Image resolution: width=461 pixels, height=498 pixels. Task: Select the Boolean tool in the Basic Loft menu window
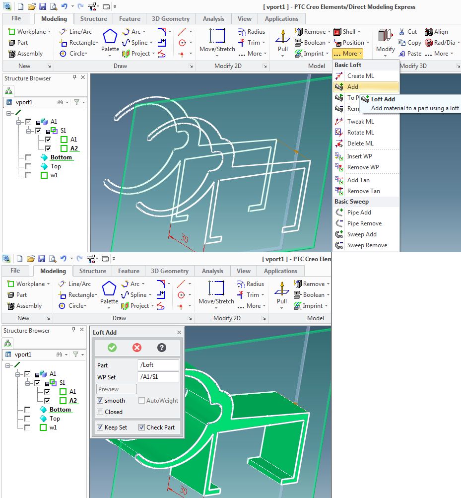coord(313,42)
